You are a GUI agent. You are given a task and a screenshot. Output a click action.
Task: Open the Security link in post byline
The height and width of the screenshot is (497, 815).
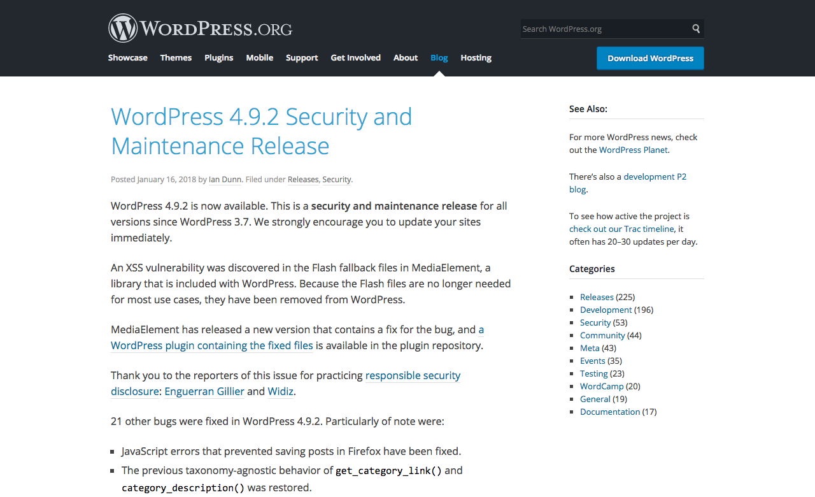[x=336, y=180]
